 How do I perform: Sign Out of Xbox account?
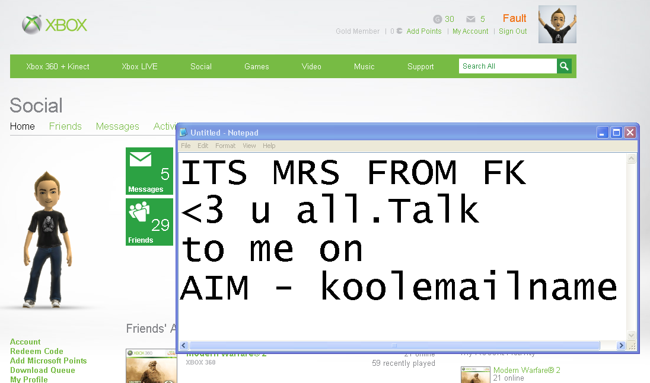pyautogui.click(x=512, y=31)
